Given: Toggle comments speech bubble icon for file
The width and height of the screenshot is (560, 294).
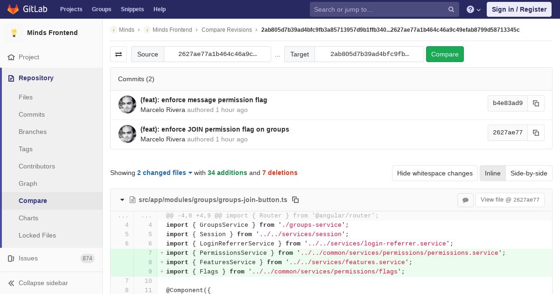Looking at the screenshot, I should pyautogui.click(x=465, y=200).
